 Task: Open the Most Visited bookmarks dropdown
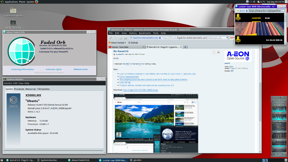coord(117,43)
